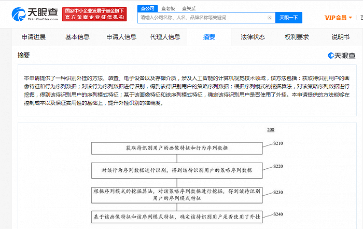Screen dimensions: 363x229
Task: Click flowchart step box S220 text
Action: (177, 170)
